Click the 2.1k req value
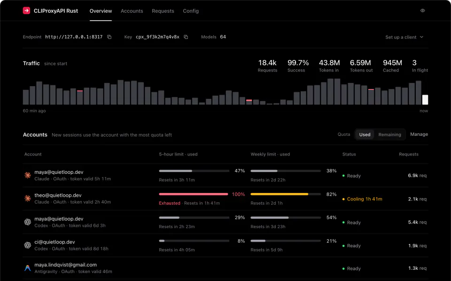Viewport: 451px width, 281px height. [417, 199]
